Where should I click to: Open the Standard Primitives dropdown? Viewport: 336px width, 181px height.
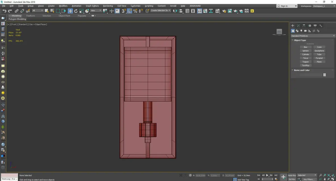coord(313,36)
